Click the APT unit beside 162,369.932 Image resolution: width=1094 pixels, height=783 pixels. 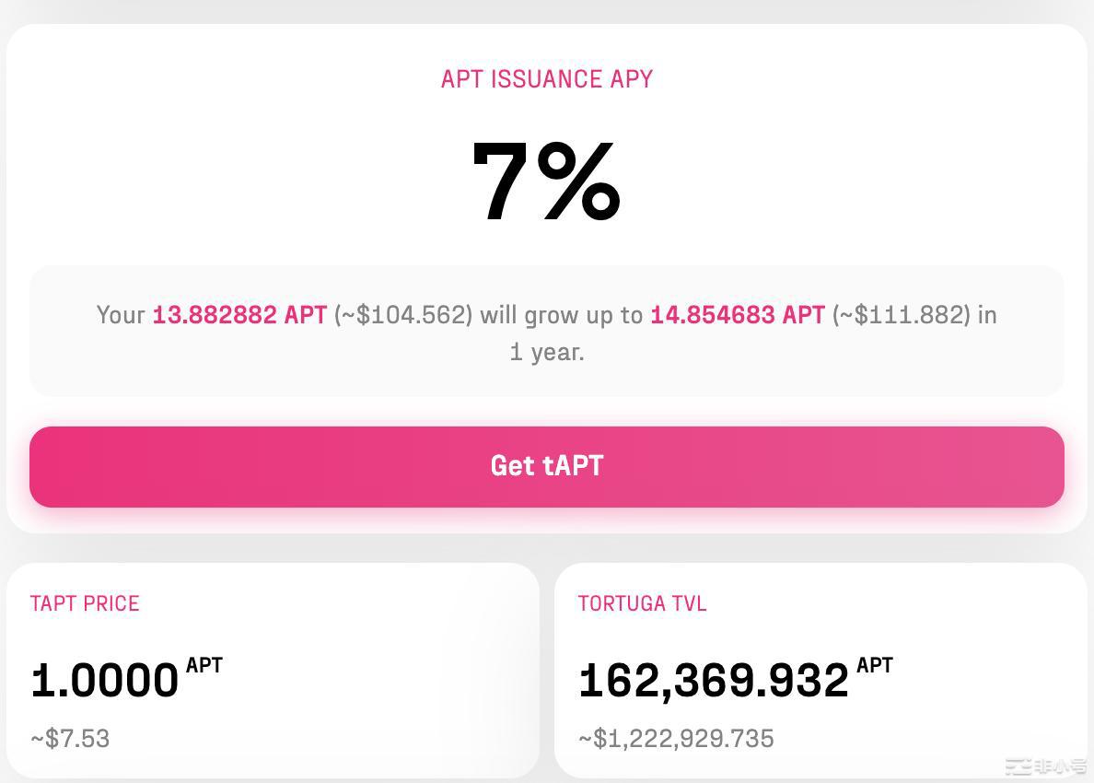875,665
